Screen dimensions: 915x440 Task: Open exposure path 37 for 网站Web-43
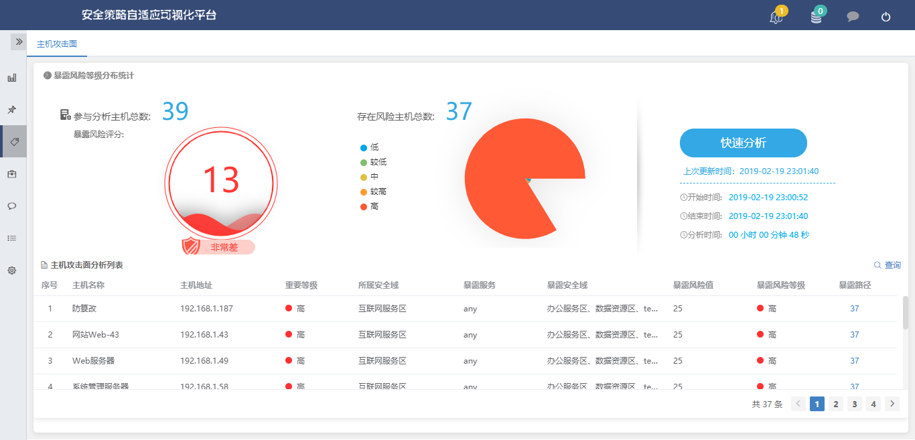tap(855, 335)
